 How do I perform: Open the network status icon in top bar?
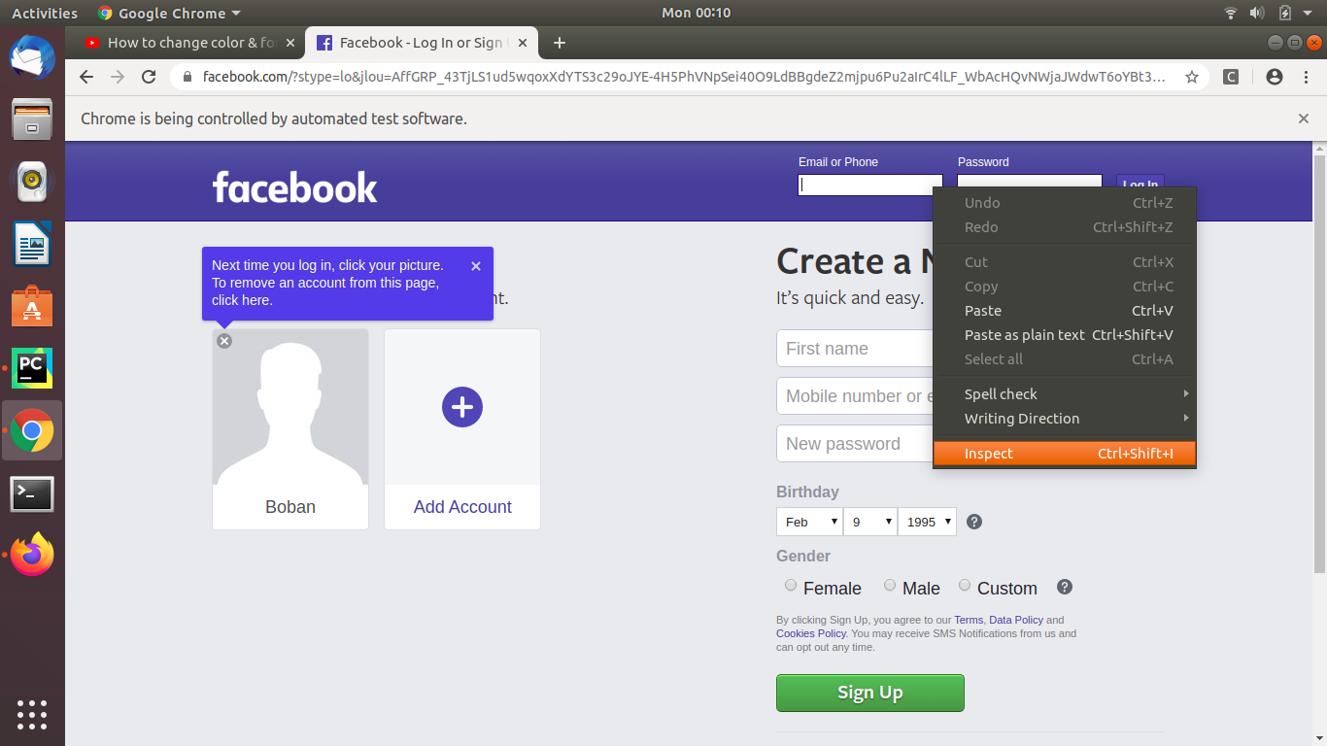point(1231,13)
